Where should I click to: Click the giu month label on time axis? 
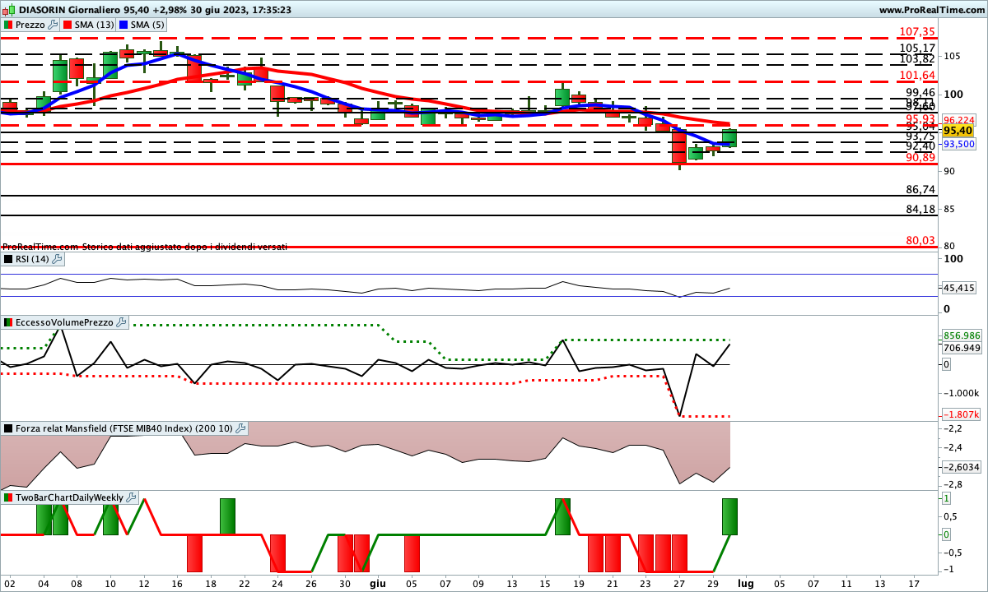[378, 583]
